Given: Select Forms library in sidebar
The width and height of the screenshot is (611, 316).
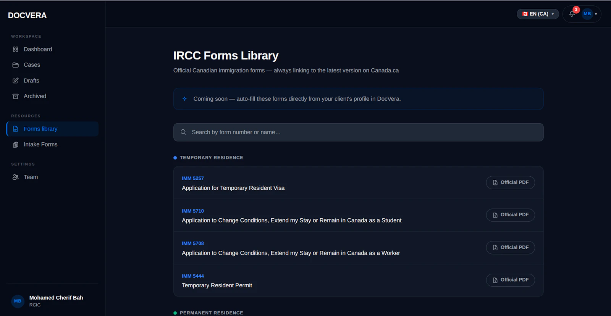Looking at the screenshot, I should click(52, 129).
